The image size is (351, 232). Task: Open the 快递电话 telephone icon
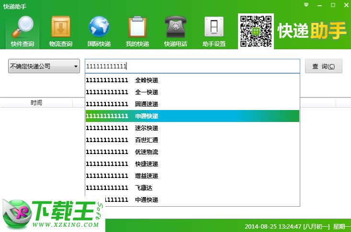pyautogui.click(x=176, y=28)
